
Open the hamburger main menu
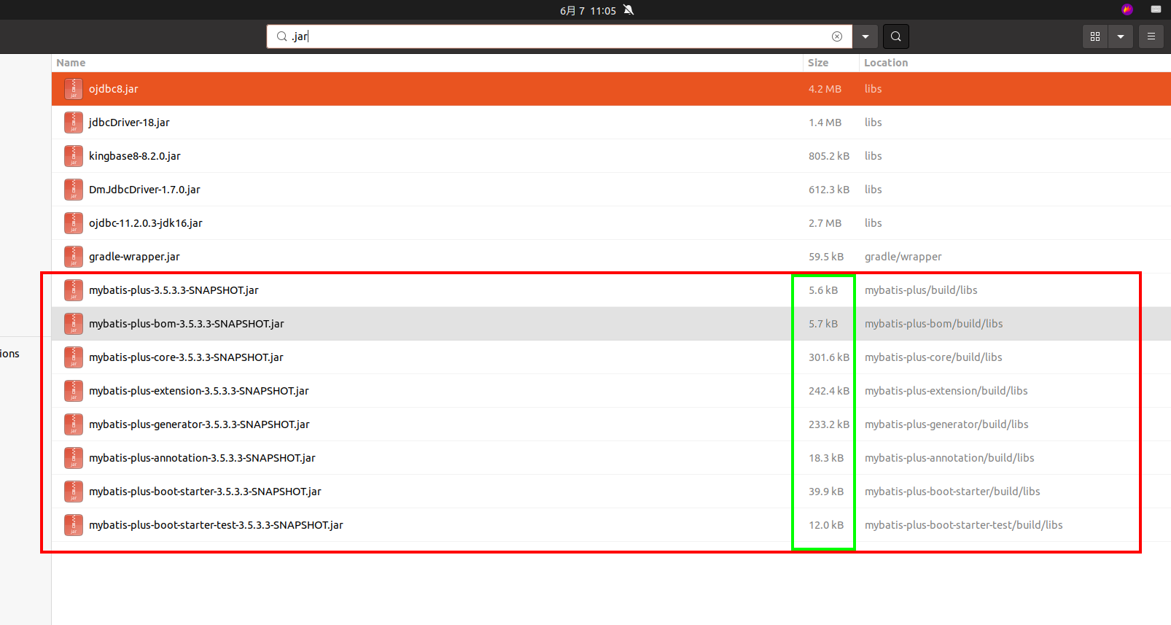(1151, 36)
